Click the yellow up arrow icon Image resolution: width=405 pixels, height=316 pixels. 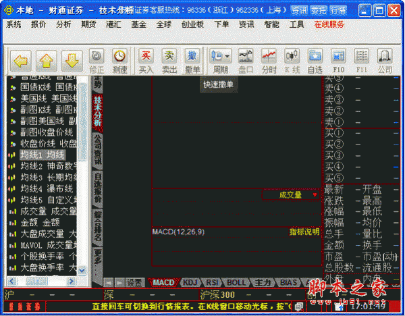pyautogui.click(x=46, y=61)
